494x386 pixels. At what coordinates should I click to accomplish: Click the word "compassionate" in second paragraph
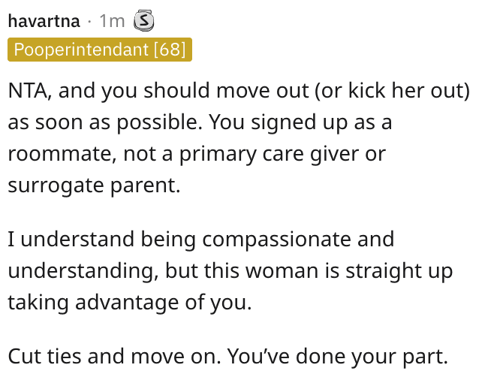click(x=276, y=240)
